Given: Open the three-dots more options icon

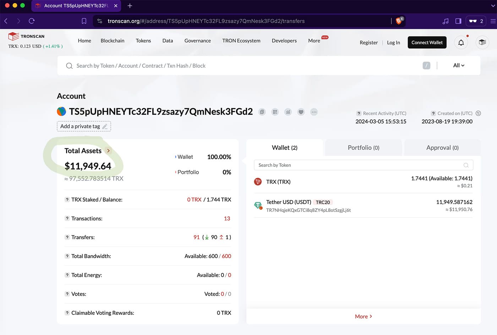Looking at the screenshot, I should coord(314,112).
